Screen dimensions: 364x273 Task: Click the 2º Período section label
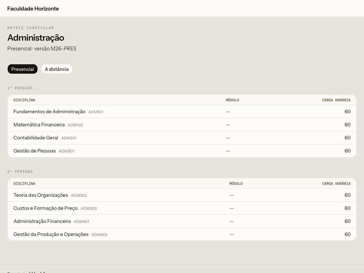20,172
